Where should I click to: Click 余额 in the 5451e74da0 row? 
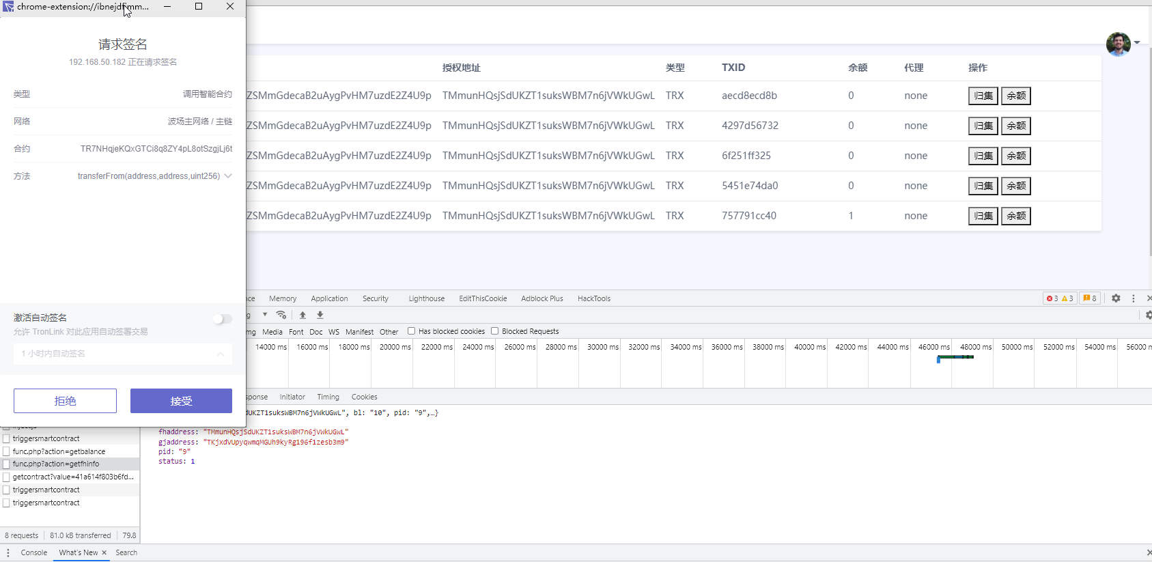pos(1016,186)
